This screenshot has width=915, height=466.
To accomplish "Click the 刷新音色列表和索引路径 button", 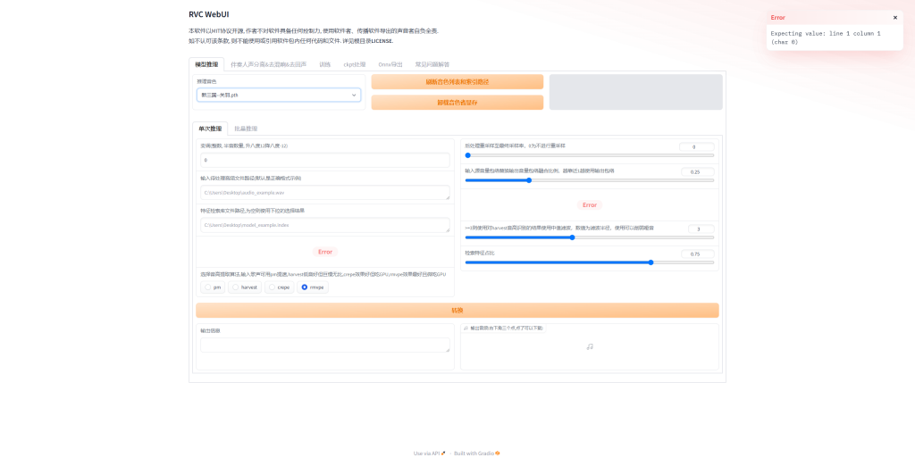I will tap(457, 82).
